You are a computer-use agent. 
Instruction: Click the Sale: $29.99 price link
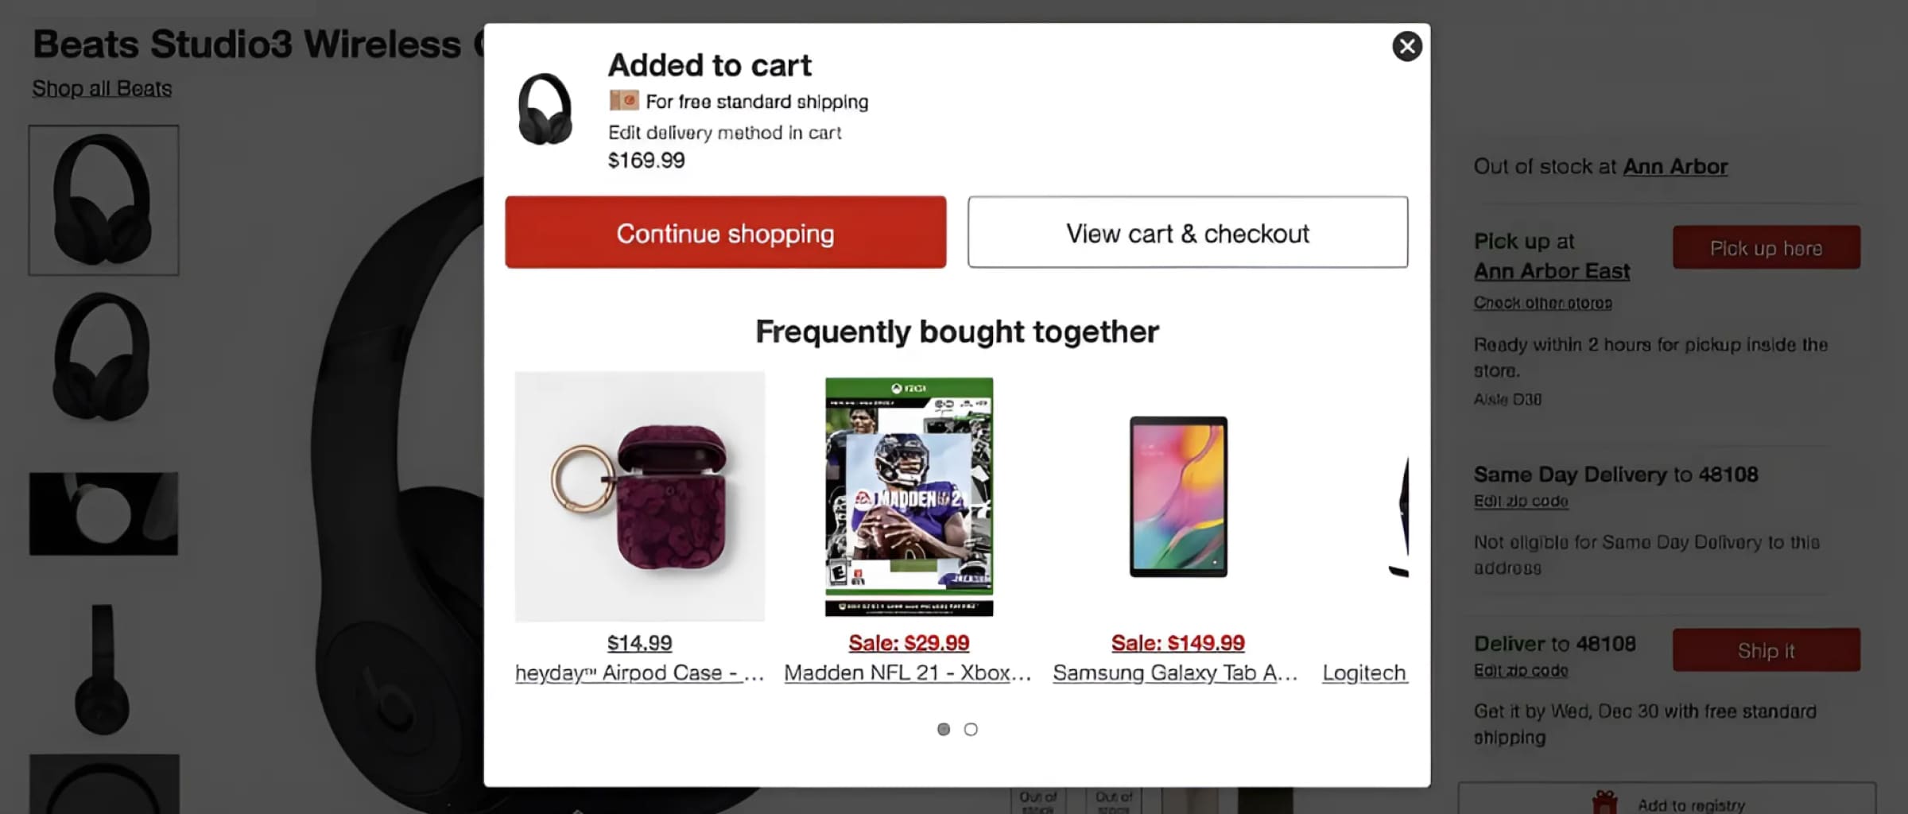point(909,643)
